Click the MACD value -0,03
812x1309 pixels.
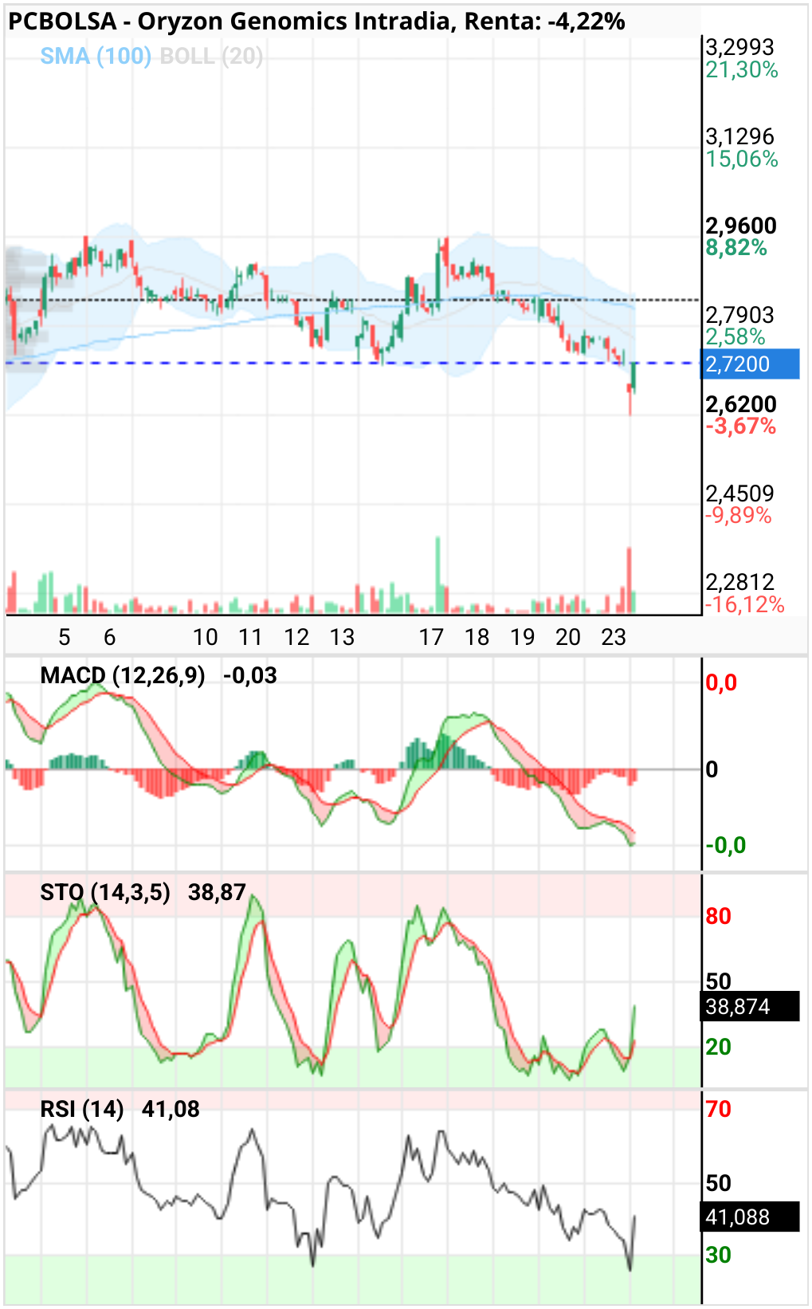pos(250,676)
